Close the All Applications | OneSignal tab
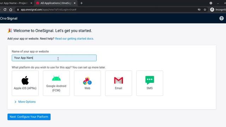The image size is (226, 127). pyautogui.click(x=75, y=3)
